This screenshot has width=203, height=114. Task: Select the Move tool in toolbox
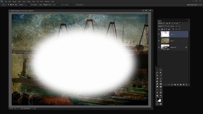click(x=161, y=70)
